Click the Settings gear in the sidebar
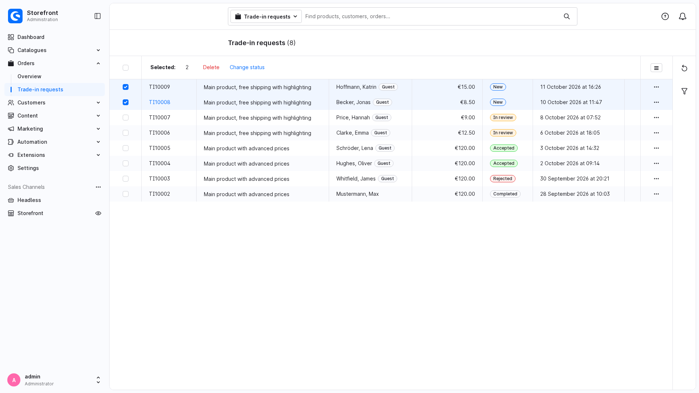The image size is (699, 393). (11, 168)
